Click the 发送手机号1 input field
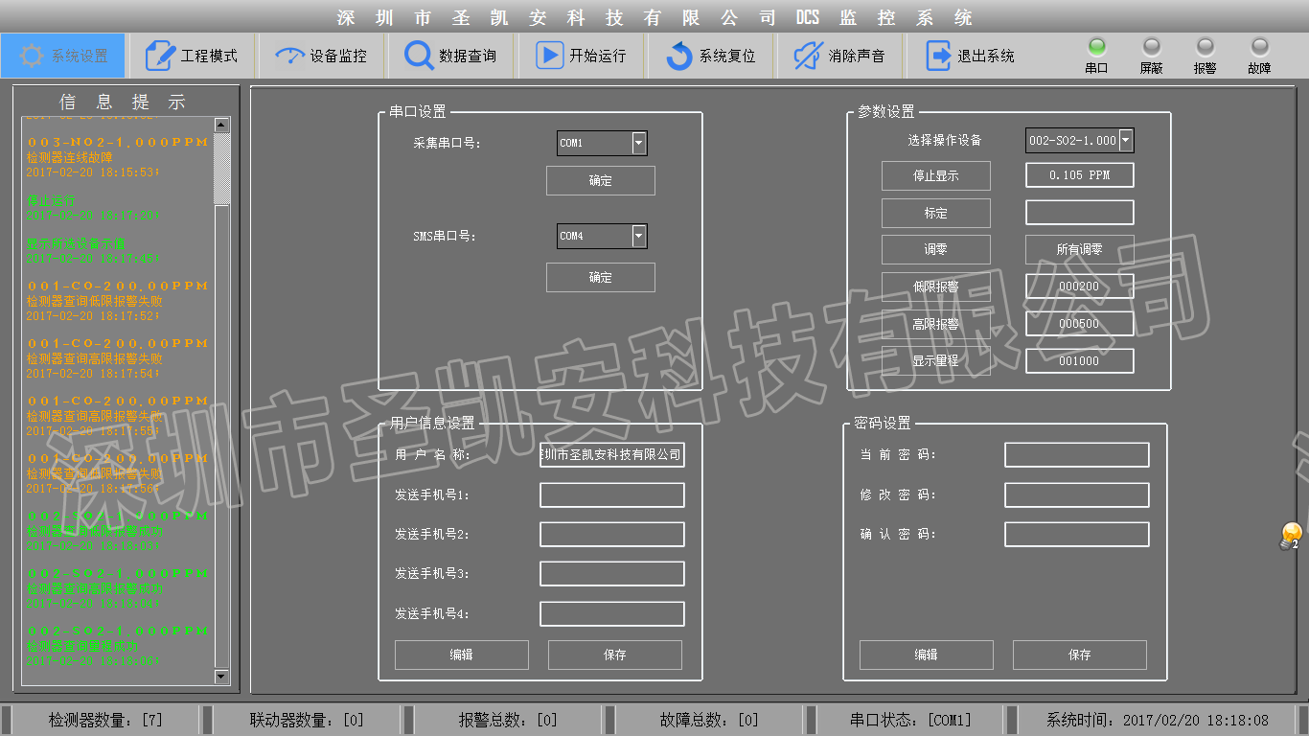 click(612, 495)
